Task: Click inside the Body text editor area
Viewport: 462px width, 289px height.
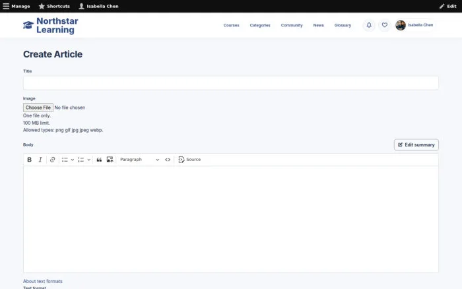Action: (x=231, y=219)
